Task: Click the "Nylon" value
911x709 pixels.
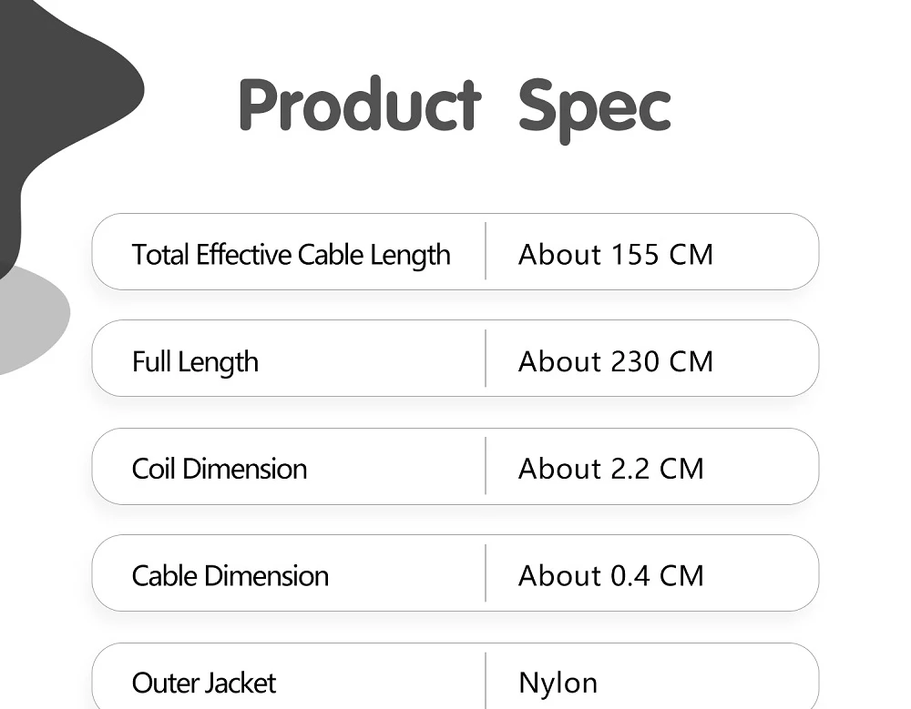Action: pos(558,683)
